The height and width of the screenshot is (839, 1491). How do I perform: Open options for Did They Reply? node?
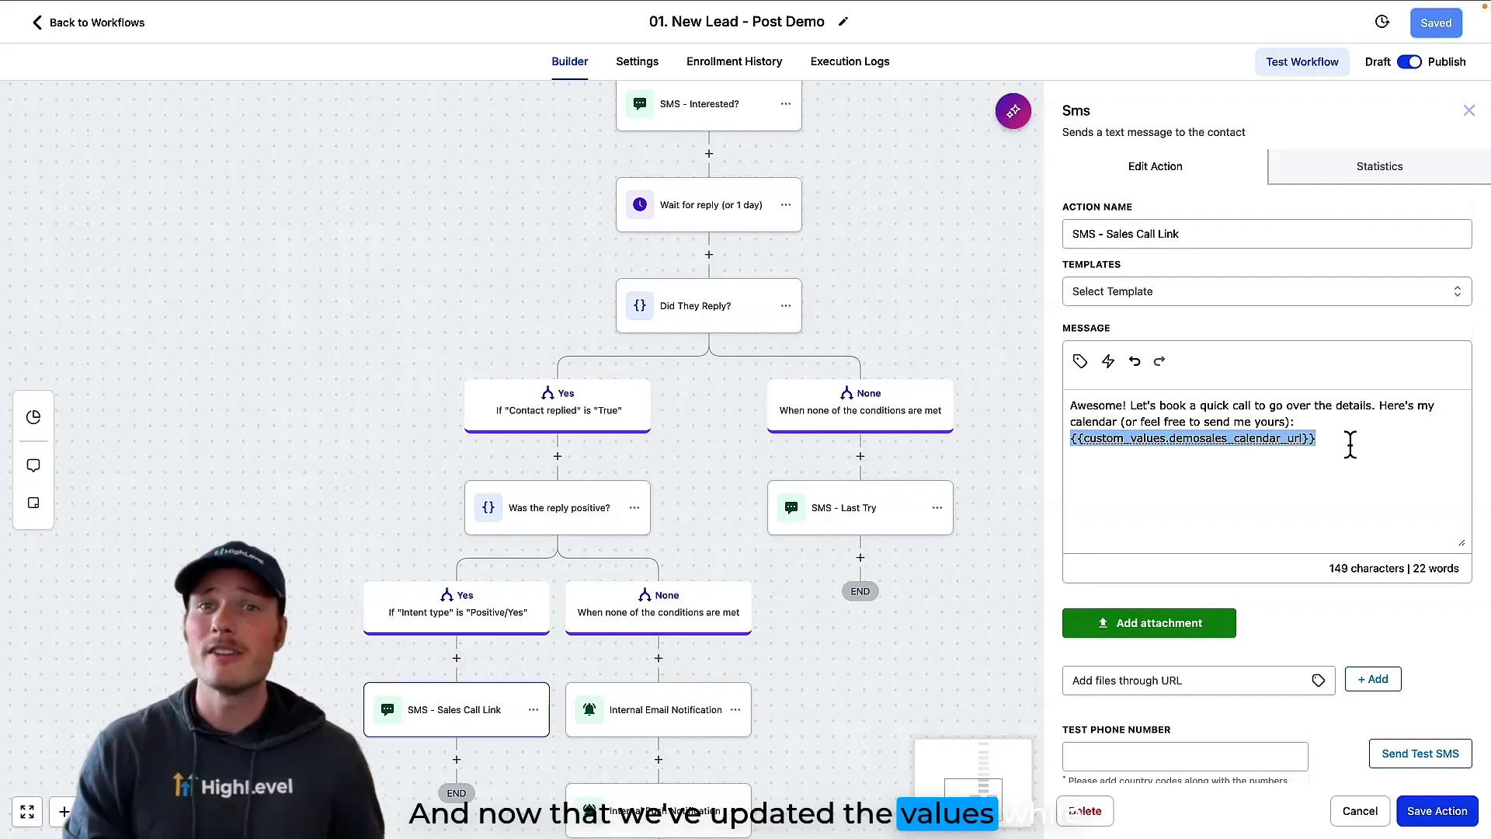pos(786,306)
